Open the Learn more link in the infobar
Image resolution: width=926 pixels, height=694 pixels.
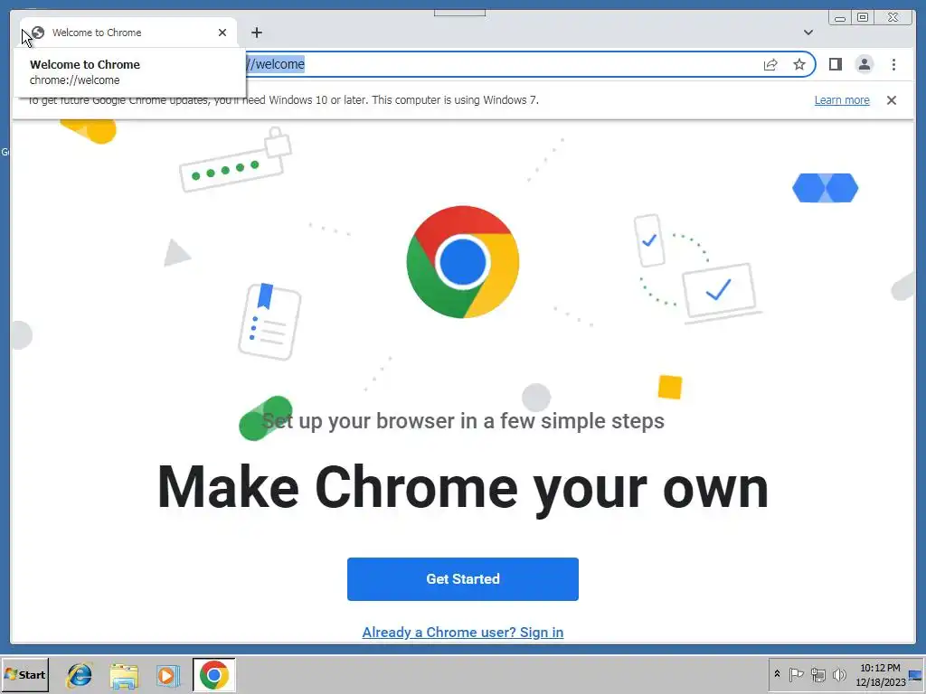click(x=842, y=100)
